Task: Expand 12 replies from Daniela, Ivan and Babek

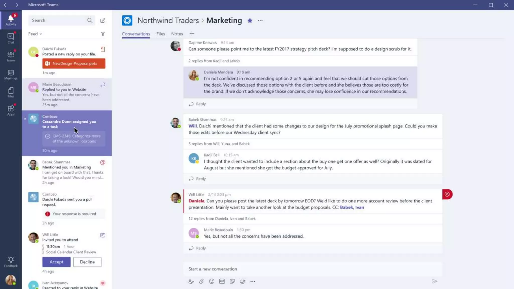Action: click(x=222, y=219)
